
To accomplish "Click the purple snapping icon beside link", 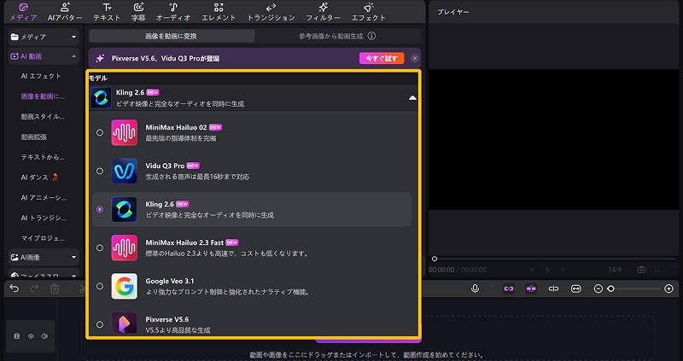I will (x=531, y=288).
